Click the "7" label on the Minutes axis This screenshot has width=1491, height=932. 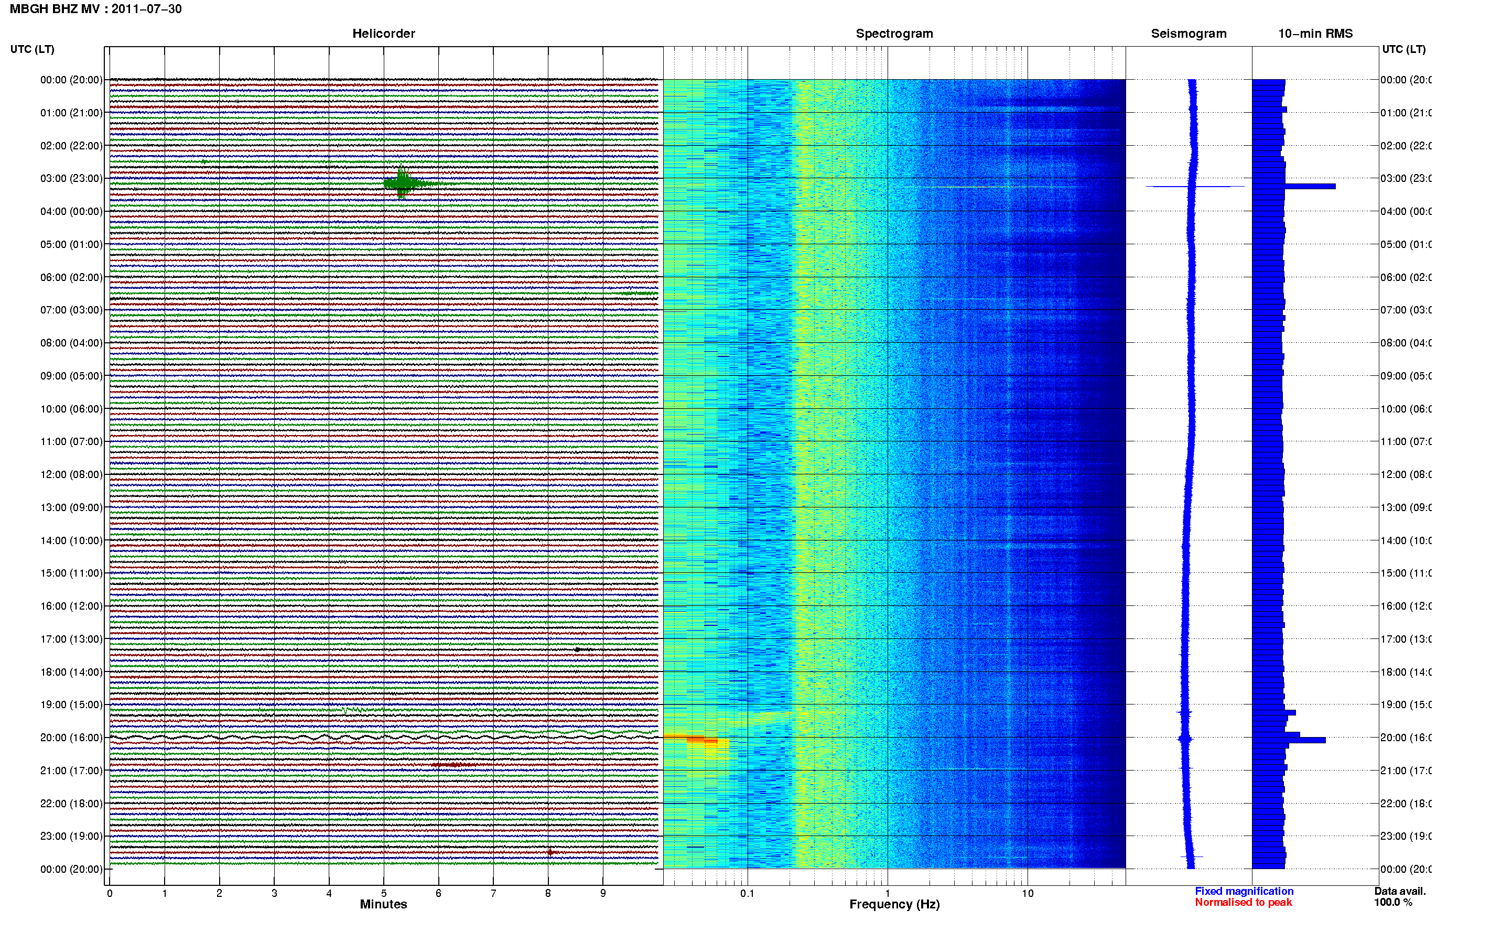coord(493,893)
